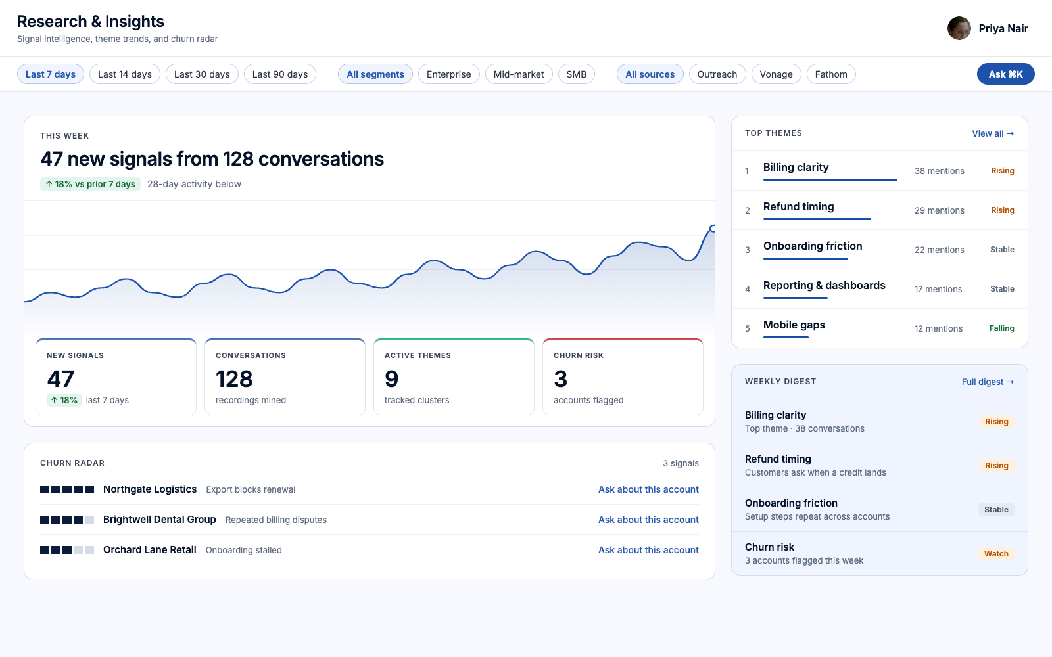Click Orchard Lane Retail account name
This screenshot has width=1052, height=657.
coord(150,550)
